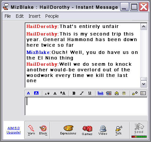This screenshot has height=142, width=151.
Task: Click the AIM 6.0 Upgrade link
Action: coord(14,130)
